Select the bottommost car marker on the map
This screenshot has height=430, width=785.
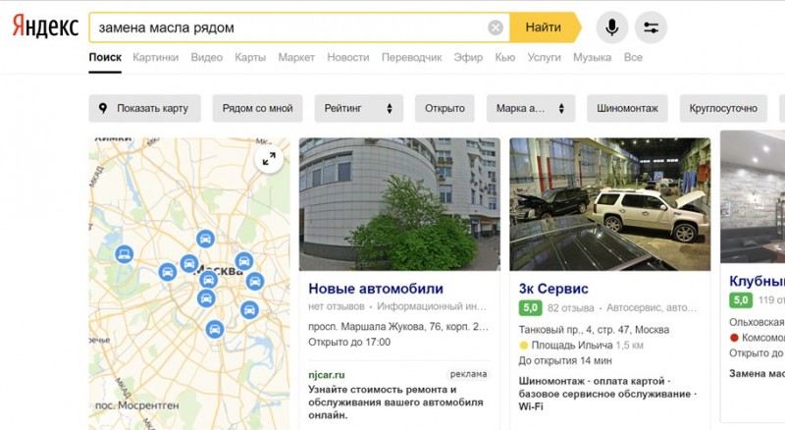tap(215, 329)
